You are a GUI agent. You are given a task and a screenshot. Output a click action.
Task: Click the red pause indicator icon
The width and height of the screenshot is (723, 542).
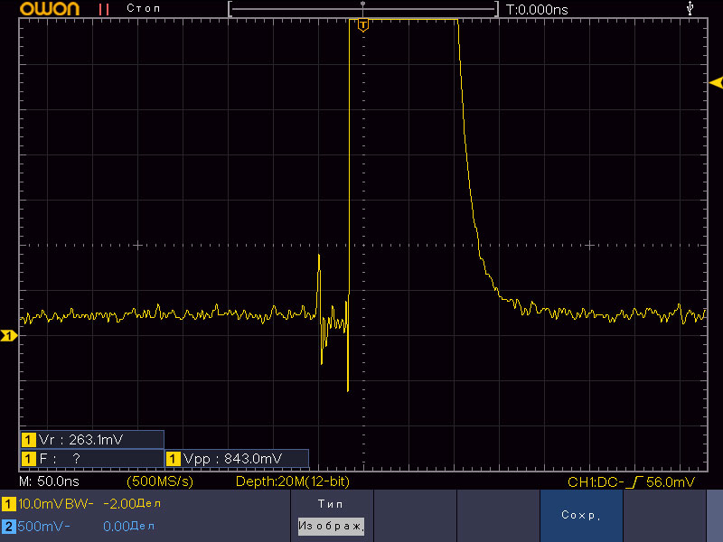point(104,9)
